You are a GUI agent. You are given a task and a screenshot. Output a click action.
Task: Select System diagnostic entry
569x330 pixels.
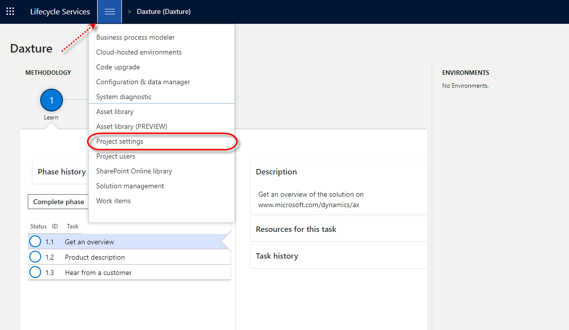point(124,97)
